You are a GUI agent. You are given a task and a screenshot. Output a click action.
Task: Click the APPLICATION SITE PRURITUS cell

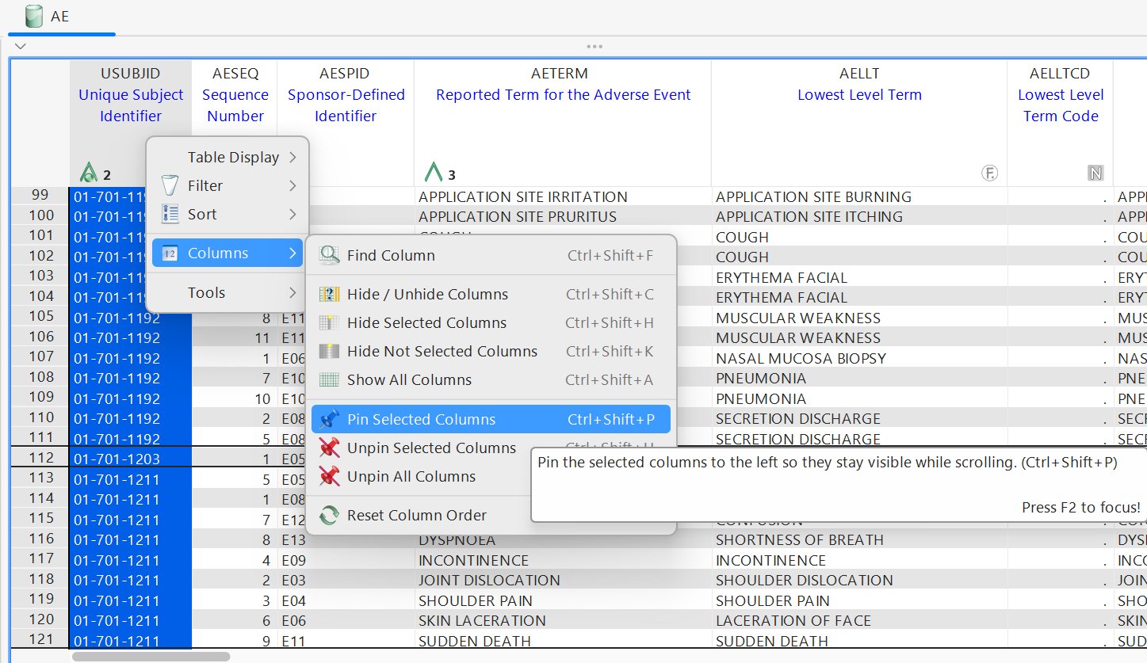tap(563, 216)
